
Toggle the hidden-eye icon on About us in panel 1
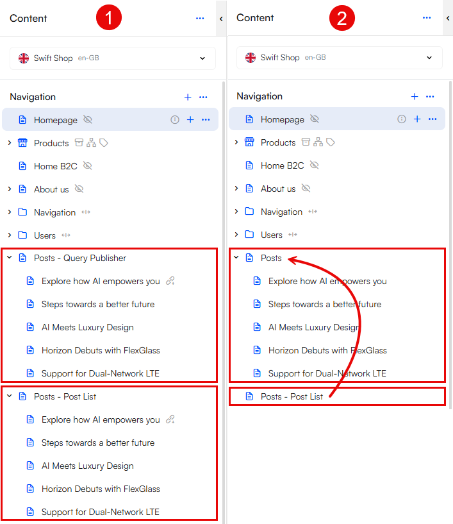pyautogui.click(x=79, y=189)
